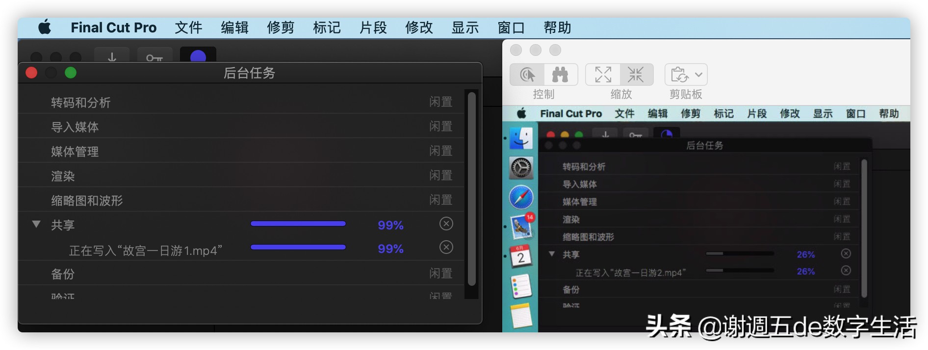Cancel writing 故宫一日游2.mp4 task
The height and width of the screenshot is (350, 928).
point(846,271)
